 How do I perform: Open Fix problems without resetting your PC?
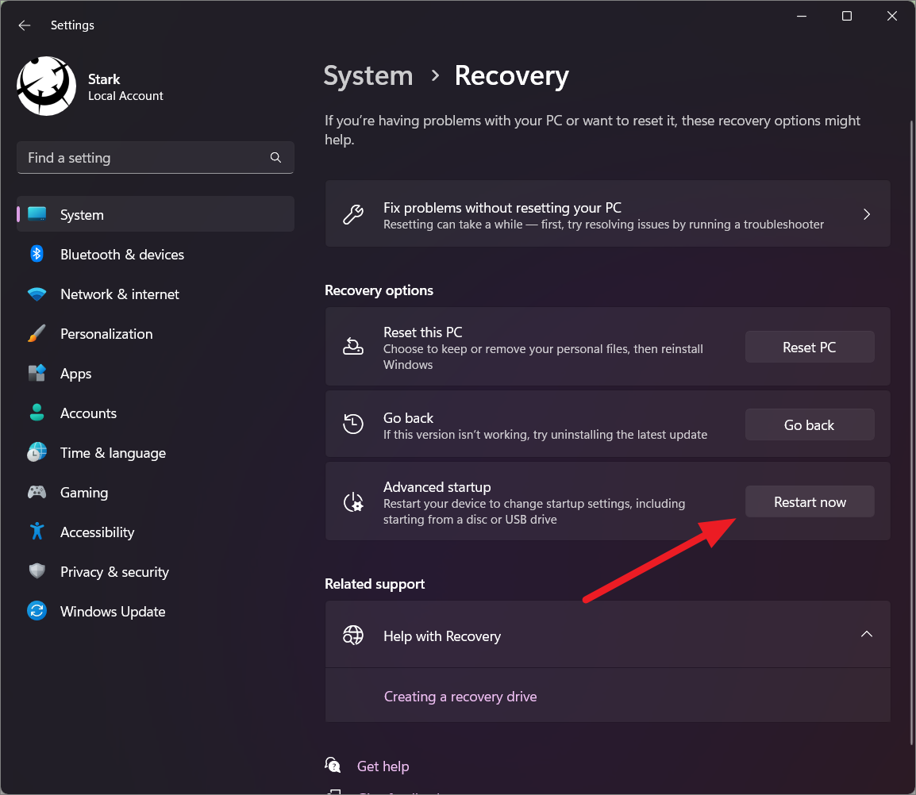[x=607, y=213]
